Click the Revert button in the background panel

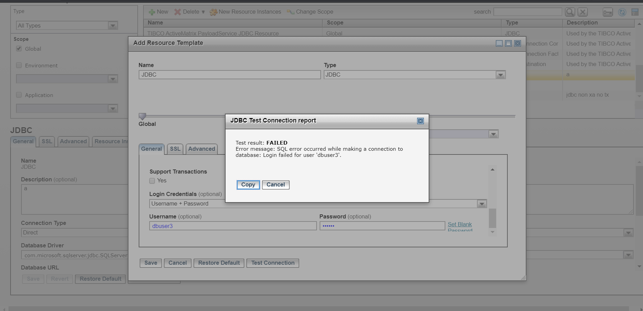(x=60, y=279)
